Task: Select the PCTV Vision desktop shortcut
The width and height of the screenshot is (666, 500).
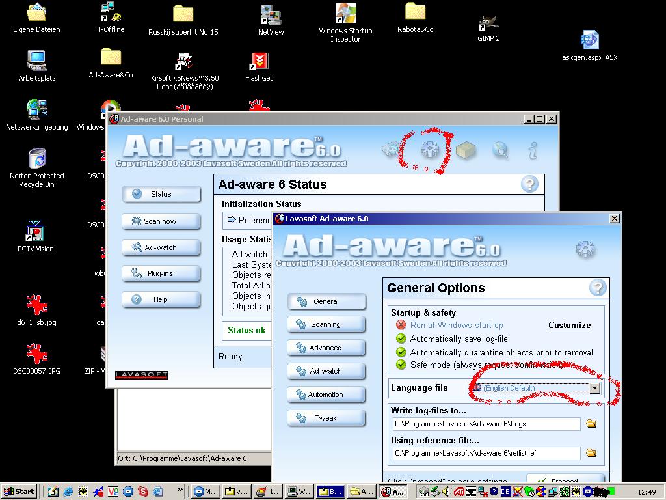Action: click(35, 237)
